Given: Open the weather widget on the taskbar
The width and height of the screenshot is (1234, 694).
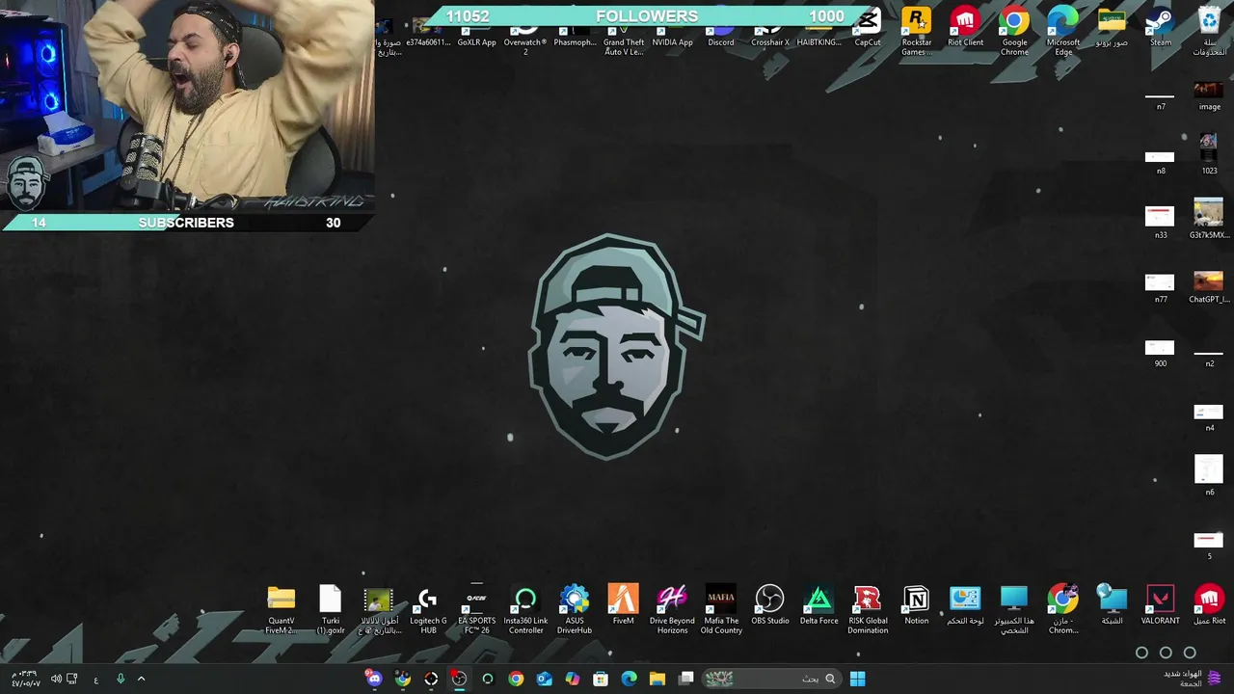Looking at the screenshot, I should (x=1192, y=679).
